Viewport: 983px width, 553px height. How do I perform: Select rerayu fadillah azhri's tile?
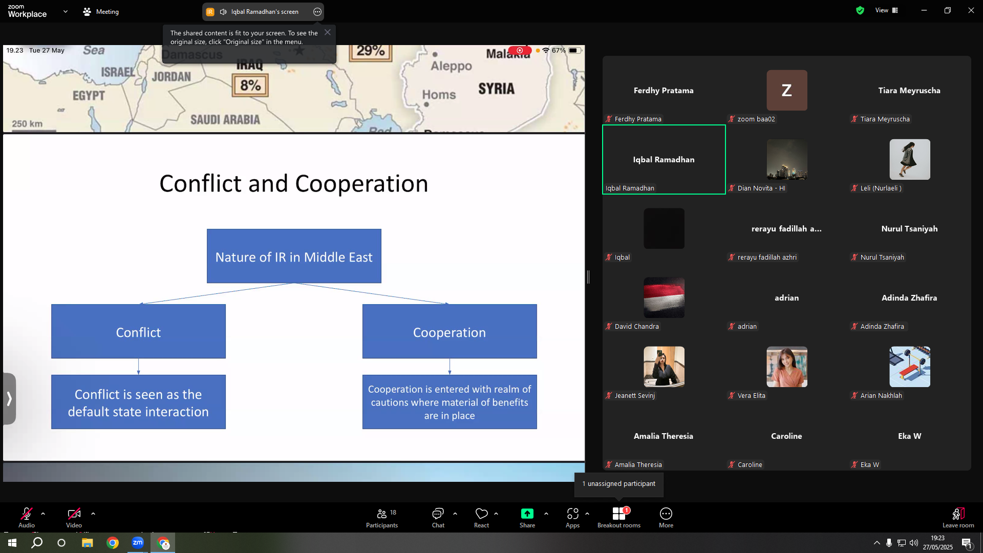coord(787,229)
